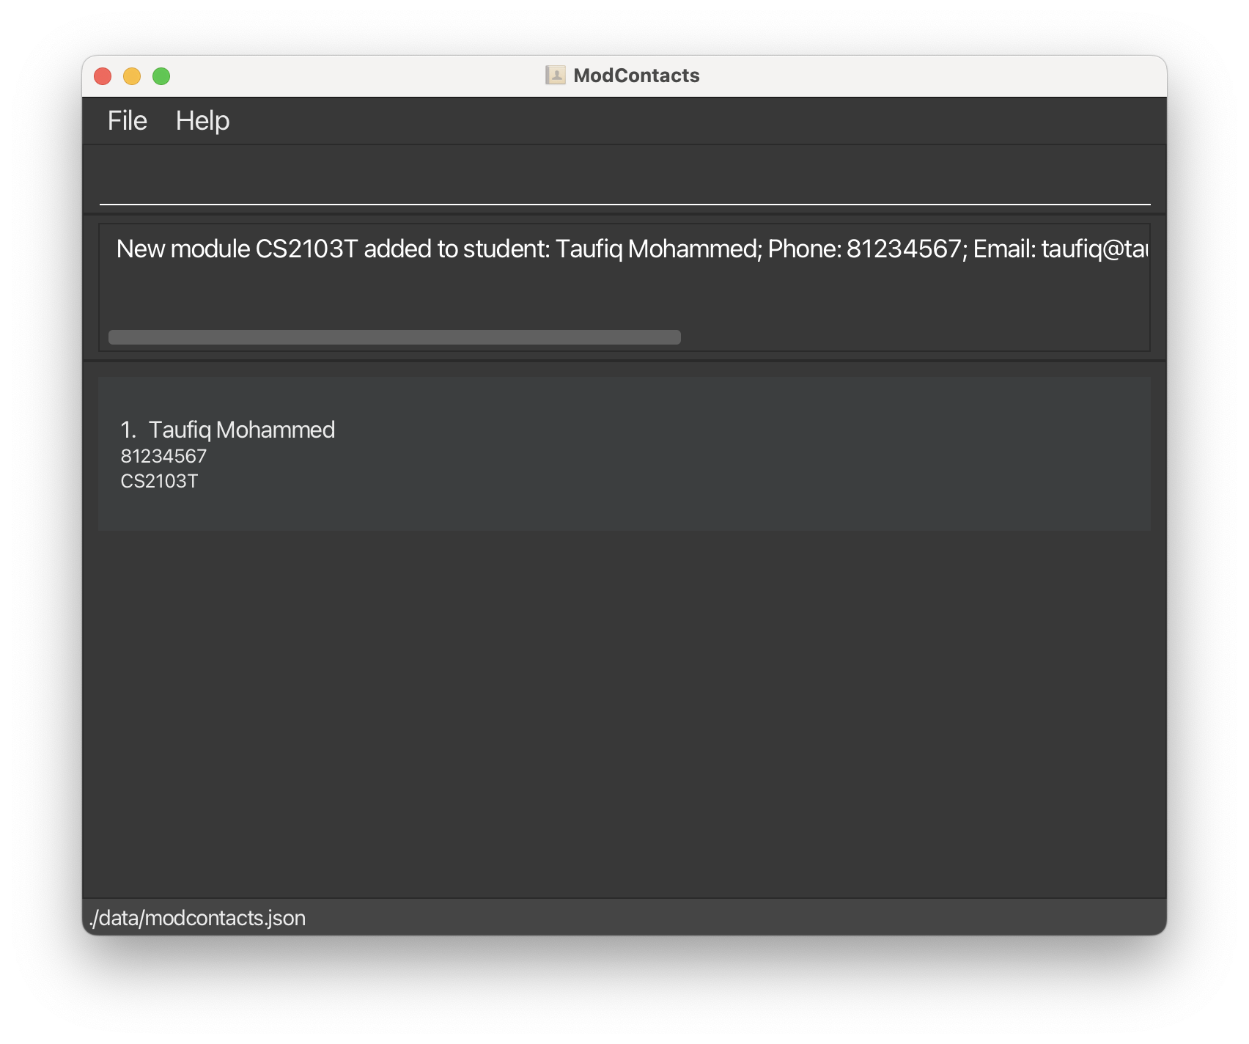Click the status bar footer area

click(x=623, y=918)
